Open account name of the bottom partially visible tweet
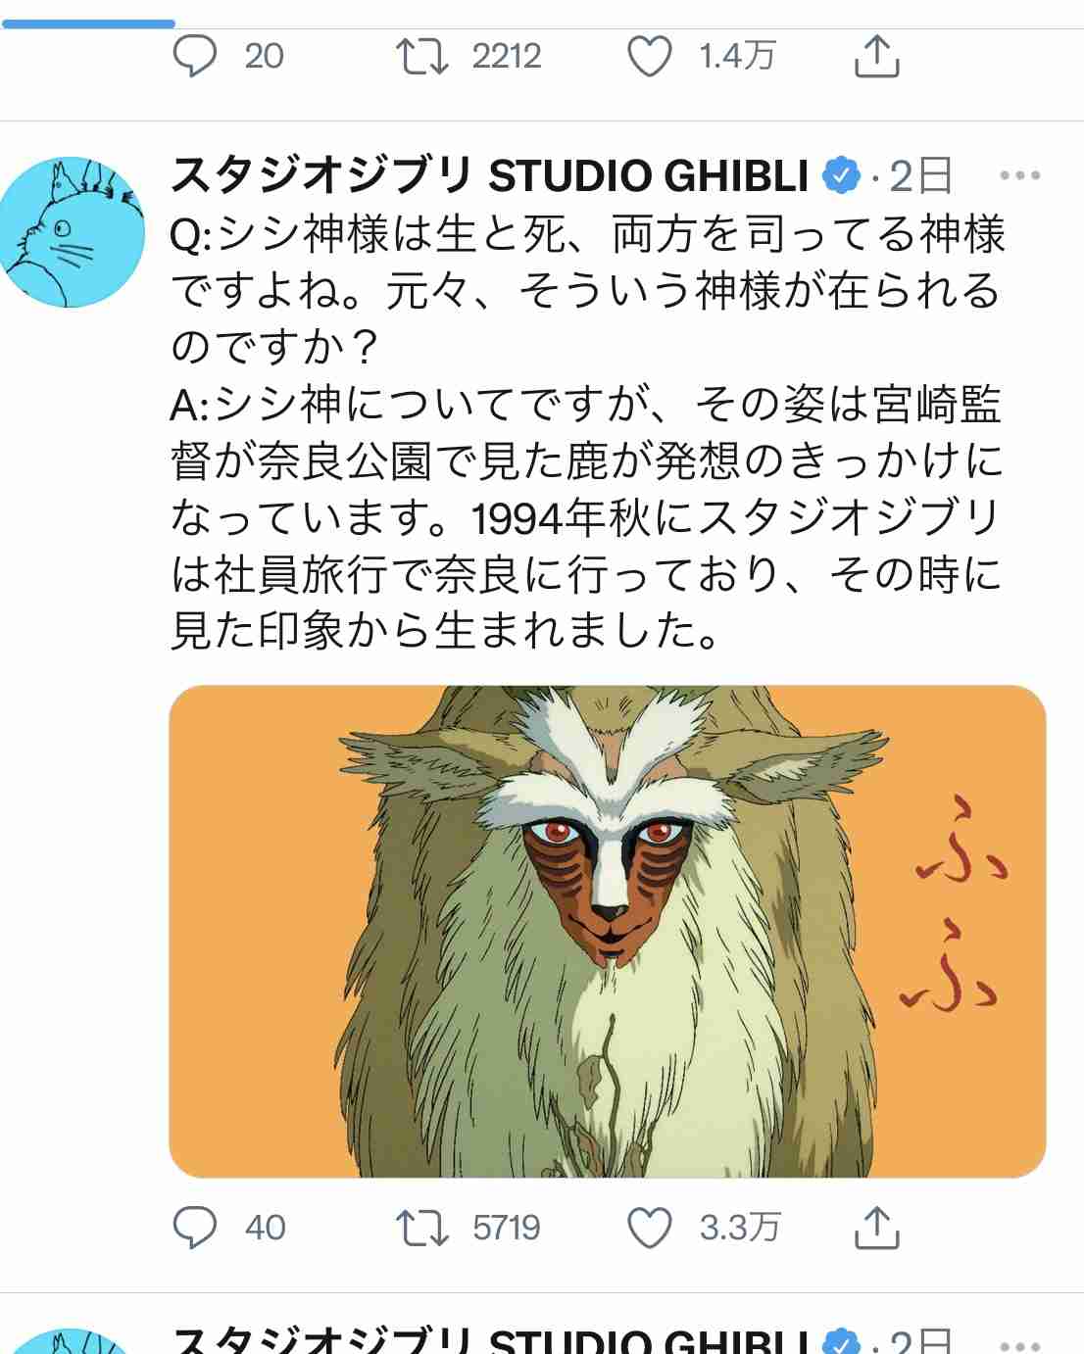The image size is (1084, 1354). tap(490, 1340)
